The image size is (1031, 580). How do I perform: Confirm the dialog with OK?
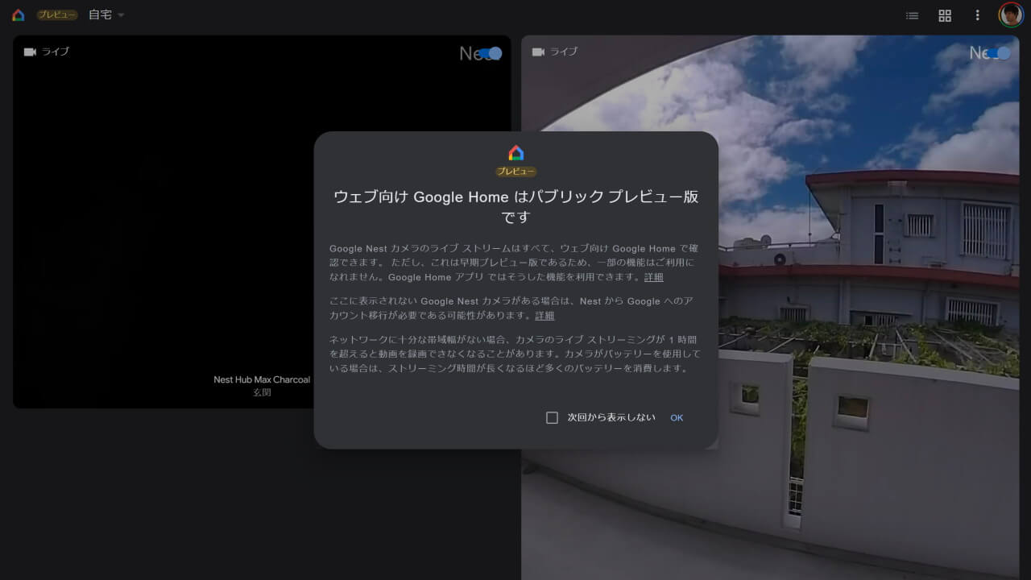pyautogui.click(x=677, y=417)
